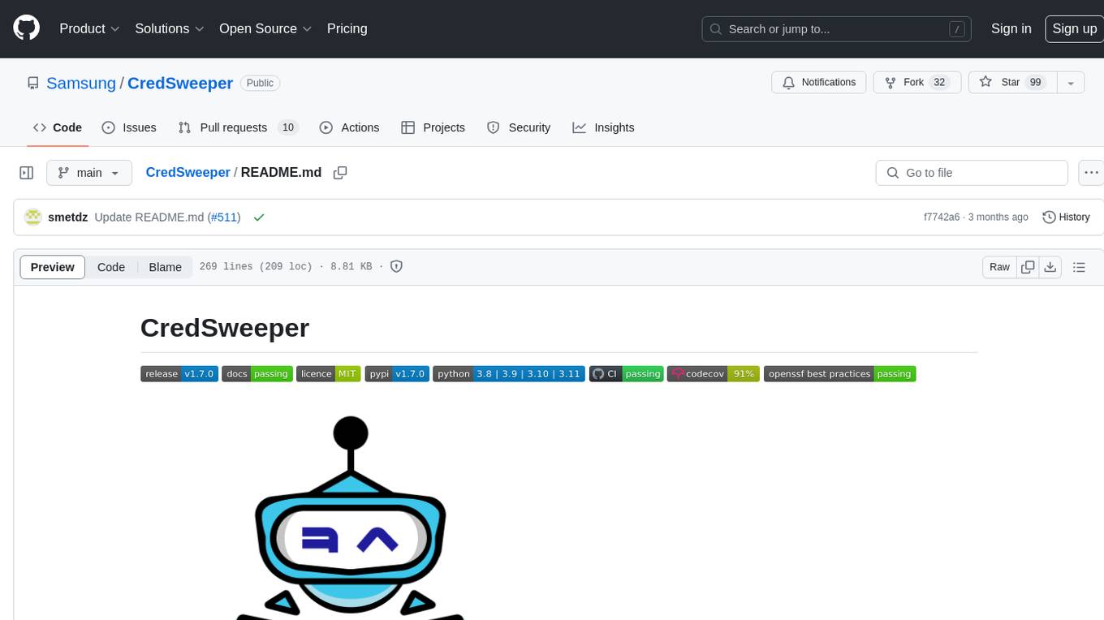Click the CI passing badge
The width and height of the screenshot is (1104, 620).
tap(627, 373)
